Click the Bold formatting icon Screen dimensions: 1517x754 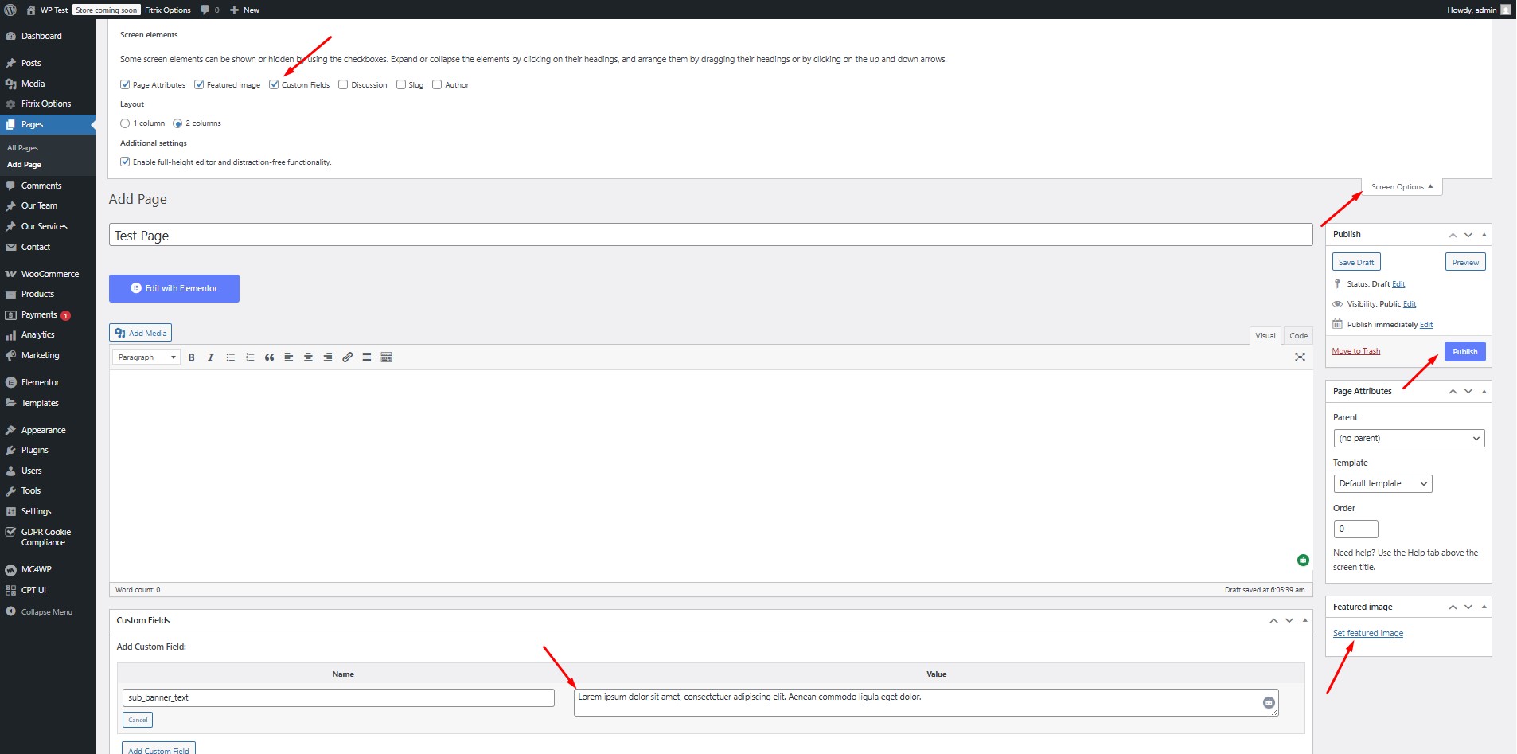(191, 357)
